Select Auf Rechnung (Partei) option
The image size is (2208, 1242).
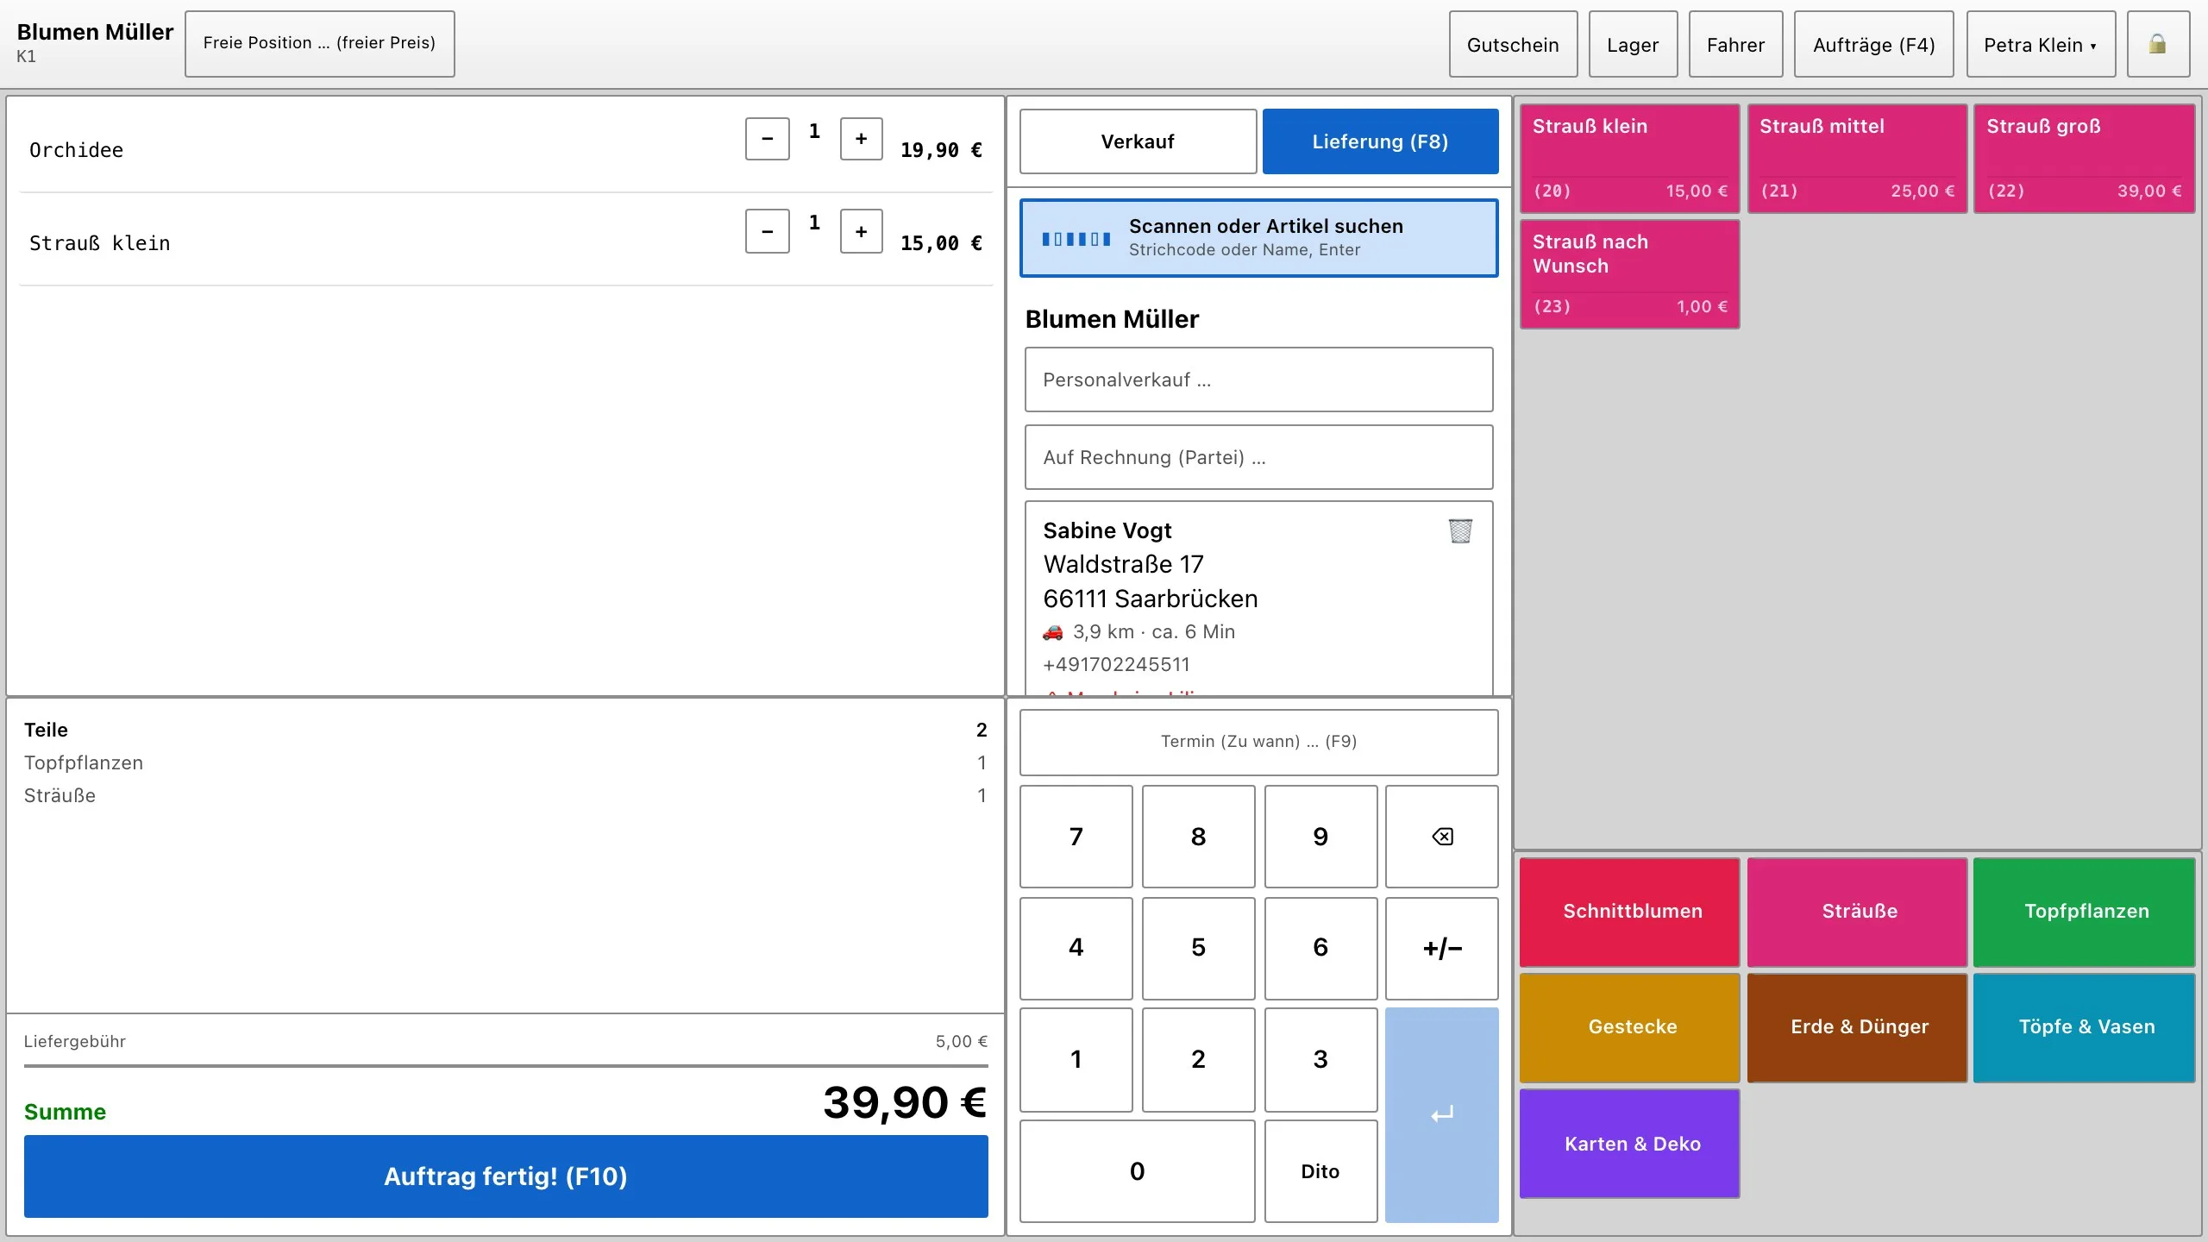[1258, 457]
